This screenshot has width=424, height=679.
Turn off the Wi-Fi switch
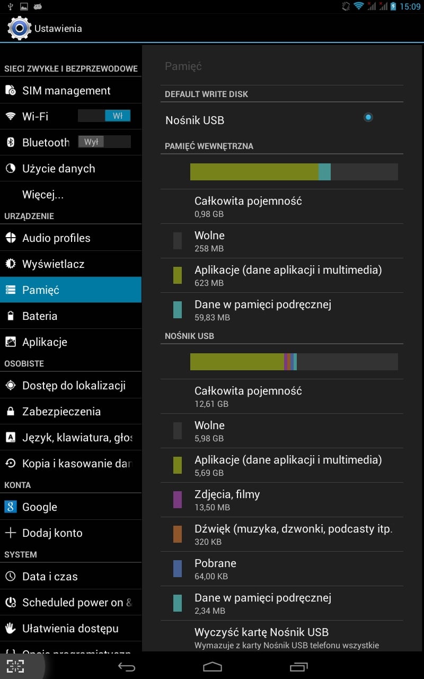coord(104,116)
